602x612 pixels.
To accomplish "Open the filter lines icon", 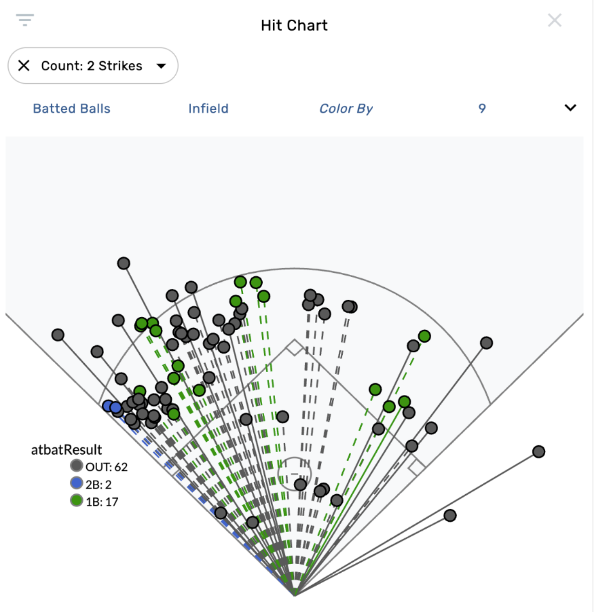I will pyautogui.click(x=25, y=20).
